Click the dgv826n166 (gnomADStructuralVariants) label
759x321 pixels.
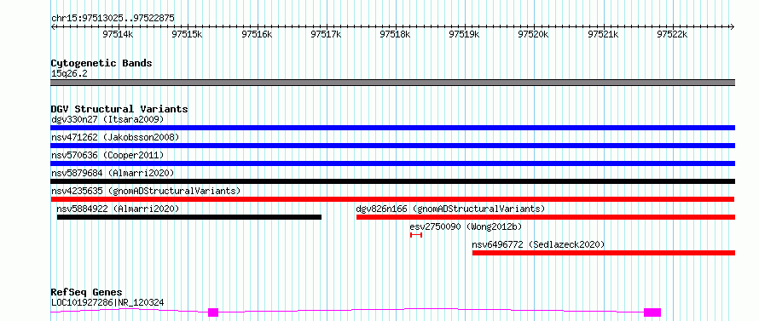coord(450,209)
